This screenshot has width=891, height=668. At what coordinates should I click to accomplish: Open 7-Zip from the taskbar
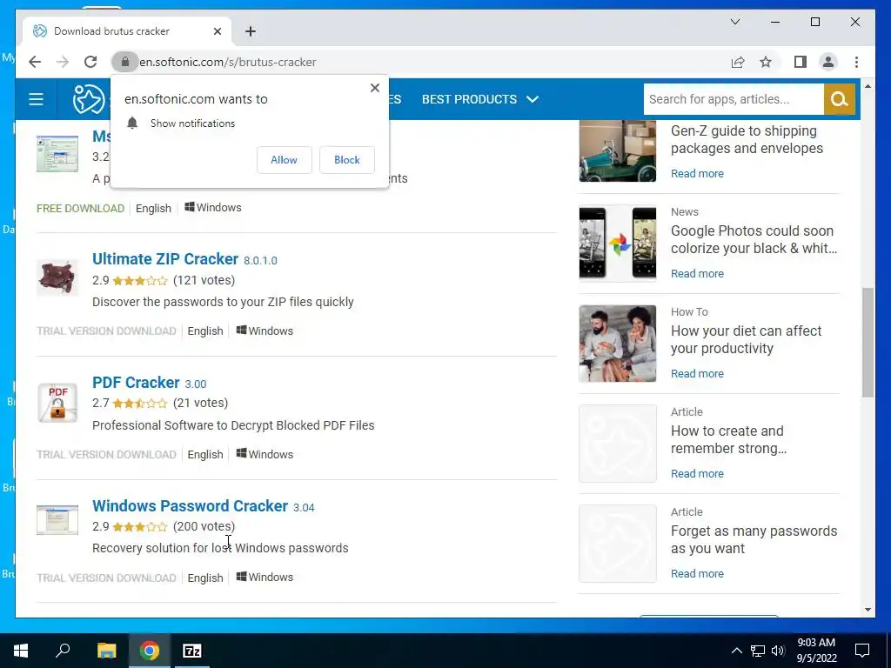click(192, 651)
